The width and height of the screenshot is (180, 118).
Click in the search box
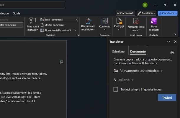coord(32,5)
